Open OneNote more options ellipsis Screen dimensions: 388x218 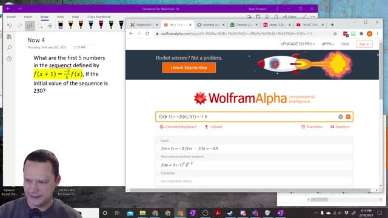tap(313, 17)
